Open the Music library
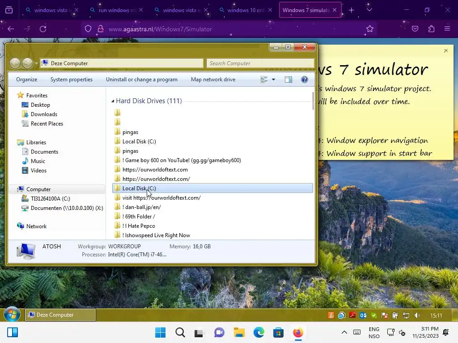Image resolution: width=458 pixels, height=343 pixels. click(x=38, y=161)
